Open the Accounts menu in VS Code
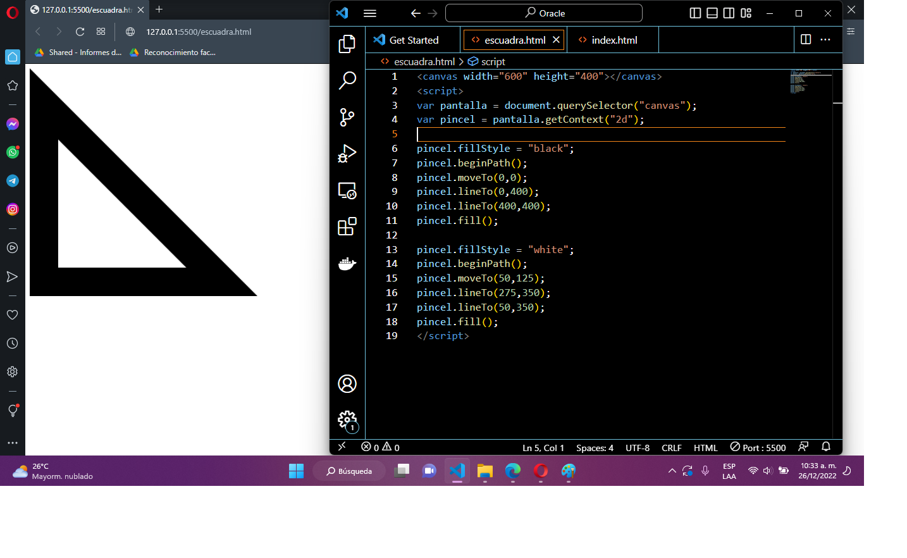 347,383
